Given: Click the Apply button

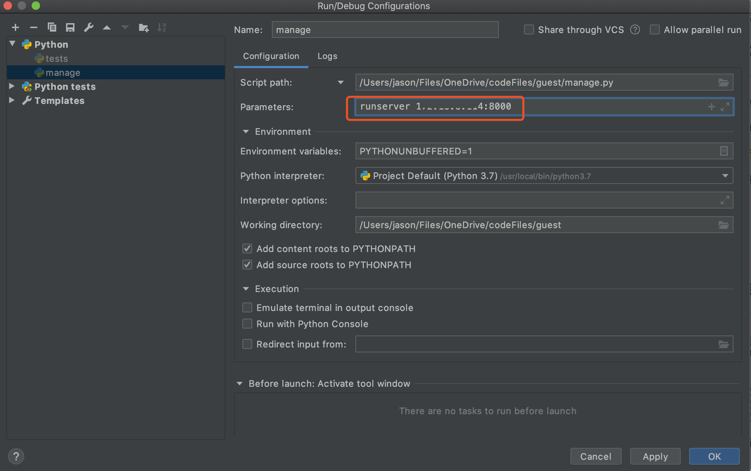Looking at the screenshot, I should pyautogui.click(x=655, y=456).
